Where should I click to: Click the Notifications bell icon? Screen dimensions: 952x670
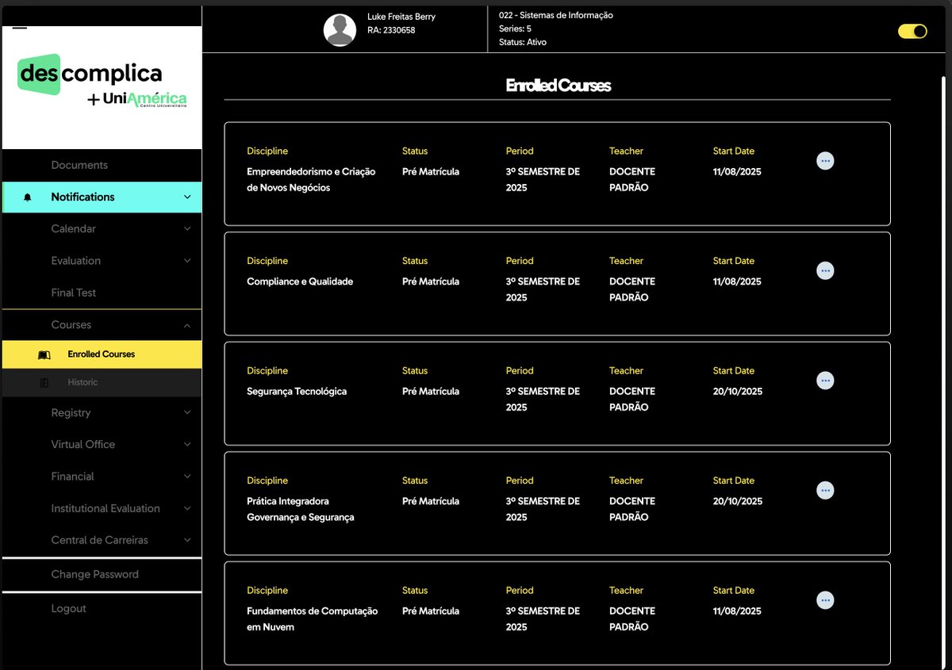[x=28, y=197]
